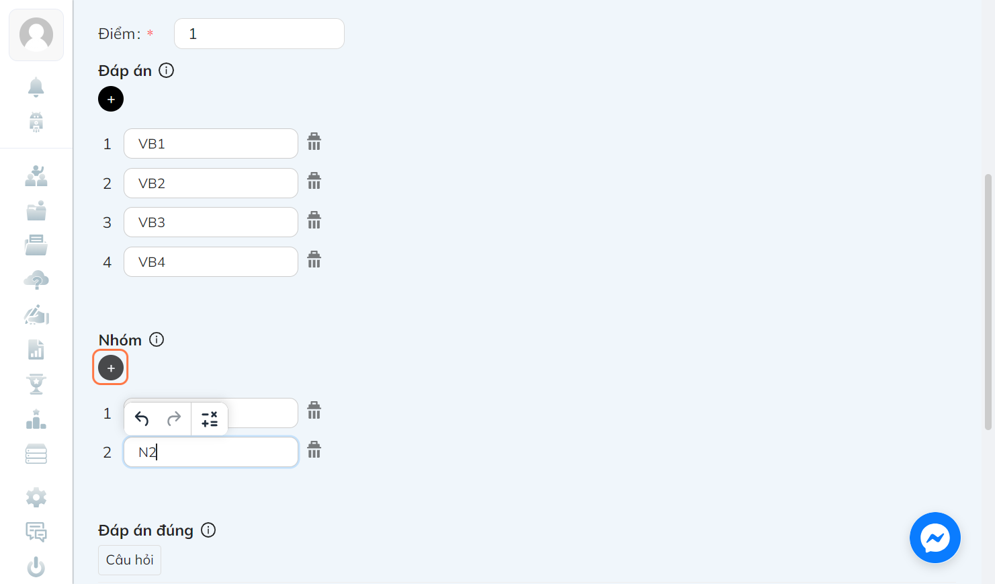Open the math symbols formula icon

[210, 419]
